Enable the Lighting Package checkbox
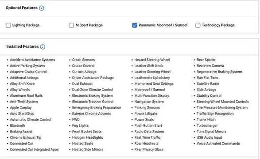Viewport: 260px width, 159px height. point(8,25)
